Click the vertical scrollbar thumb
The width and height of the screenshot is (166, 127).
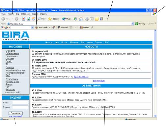pos(155,60)
